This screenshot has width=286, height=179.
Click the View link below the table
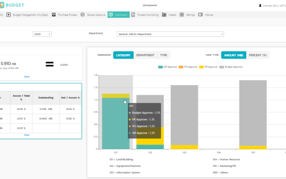coord(27,135)
